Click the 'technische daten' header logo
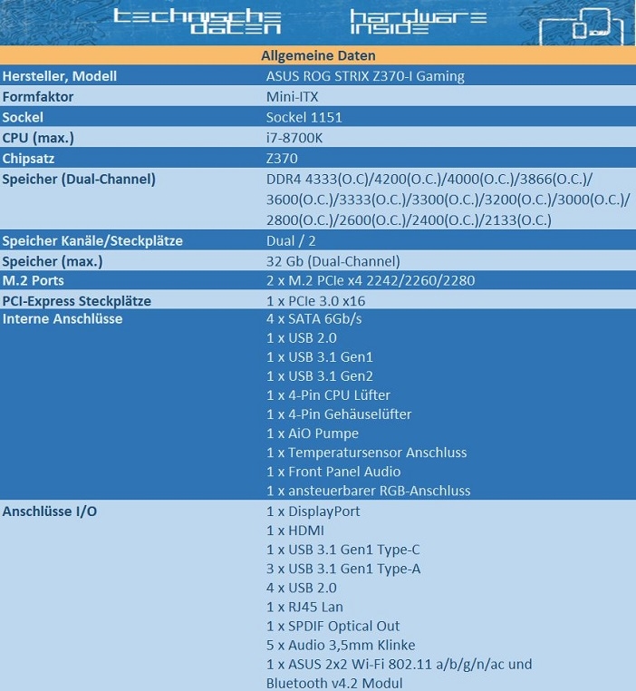 (198, 21)
